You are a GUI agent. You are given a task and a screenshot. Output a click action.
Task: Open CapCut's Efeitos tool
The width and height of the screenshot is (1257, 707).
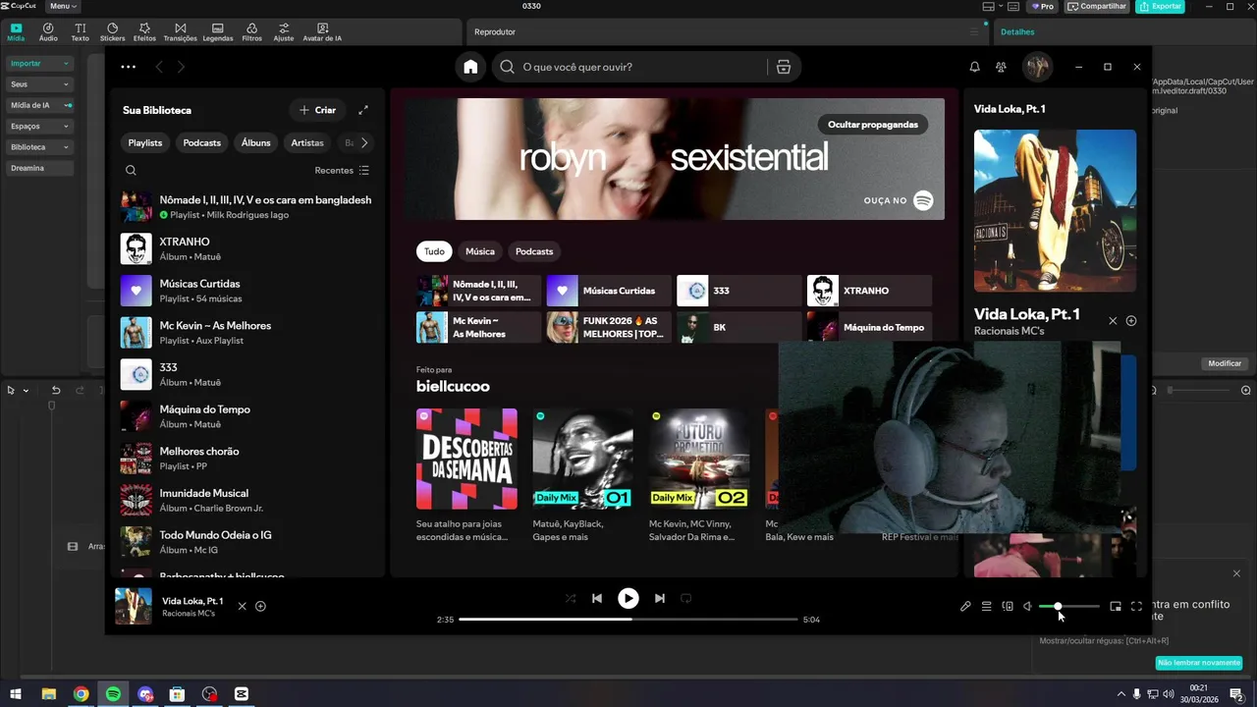[x=144, y=32]
